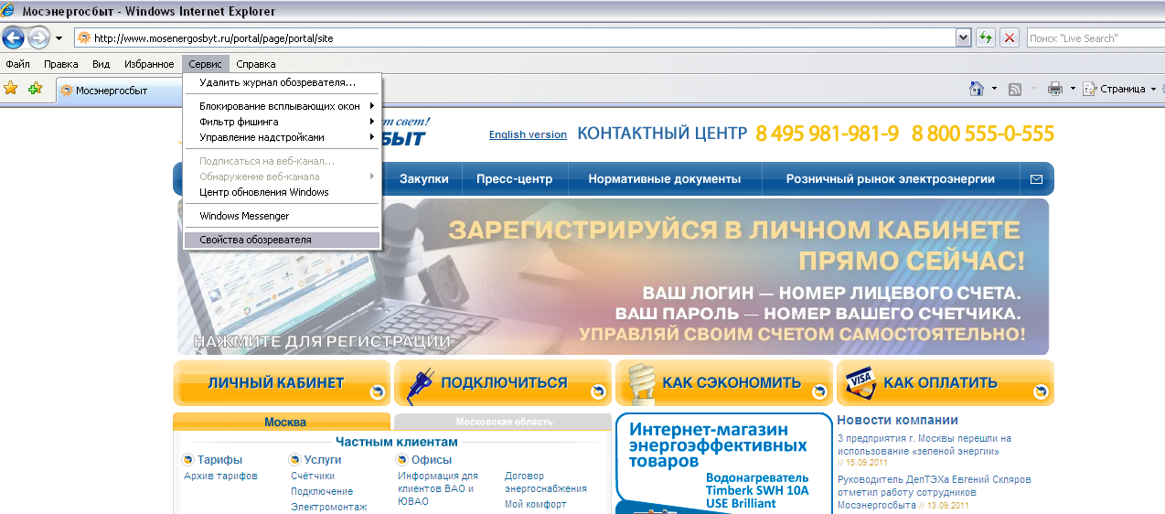
Task: Open the recent pages dropdown beside navigation arrows
Action: point(59,38)
